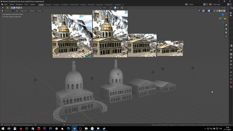Screen dimensions: 233x131
Task: Open the Файл menu
Action: coord(6,4)
